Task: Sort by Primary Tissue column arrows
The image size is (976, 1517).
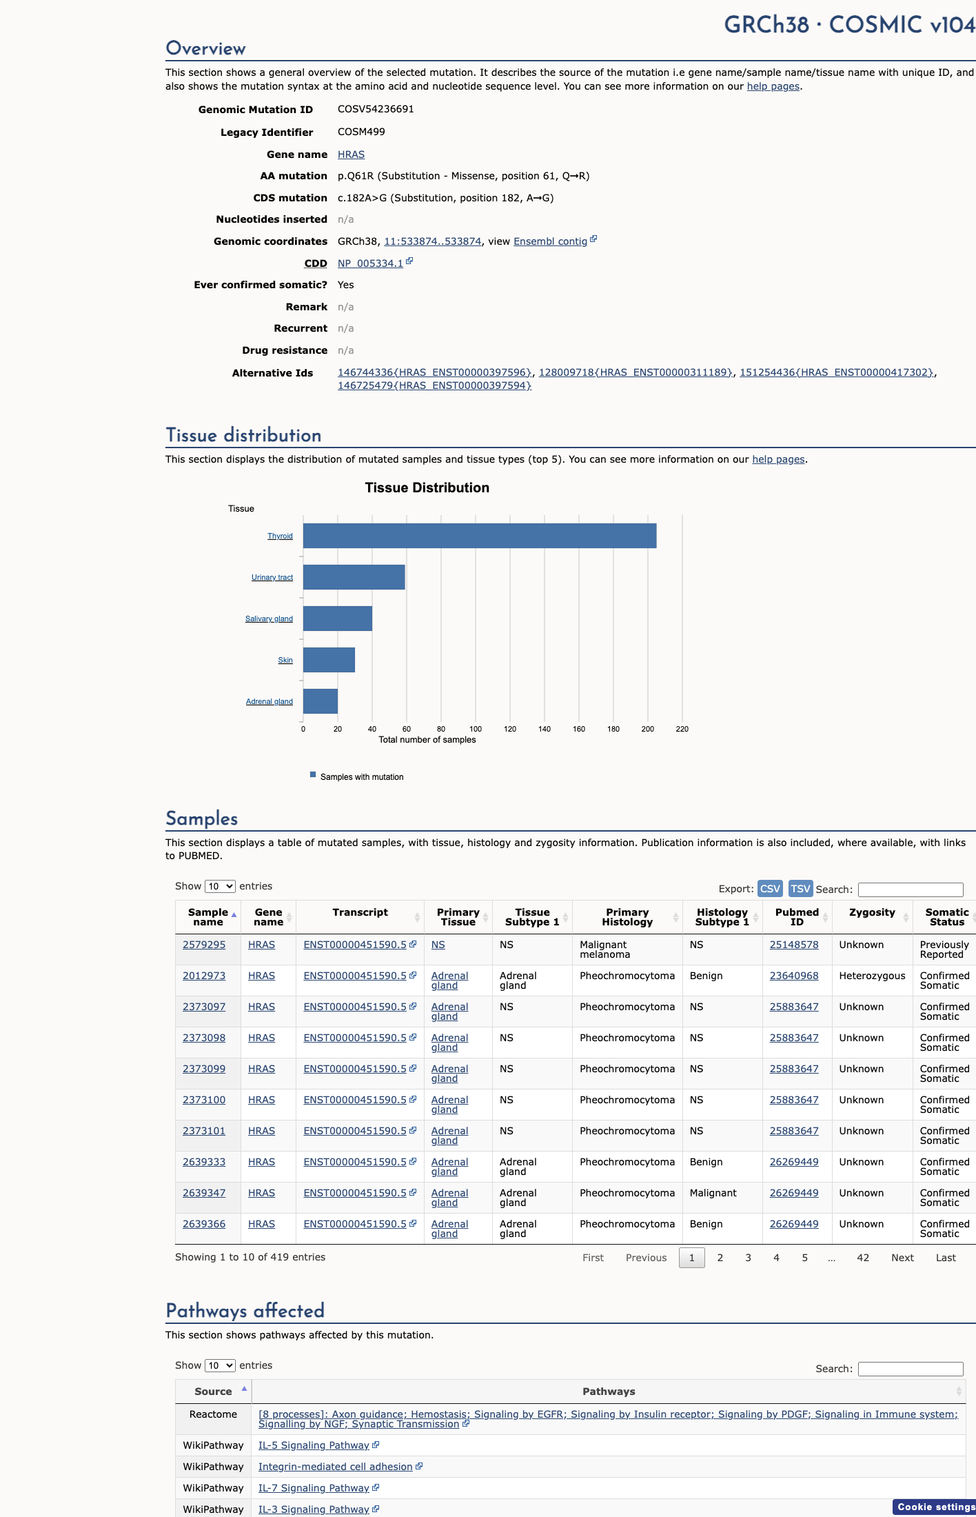Action: click(x=485, y=917)
